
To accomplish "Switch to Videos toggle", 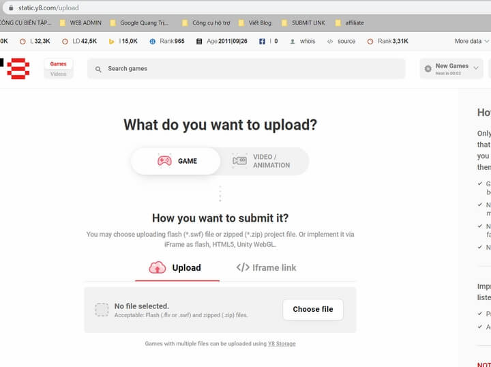I will (x=58, y=74).
